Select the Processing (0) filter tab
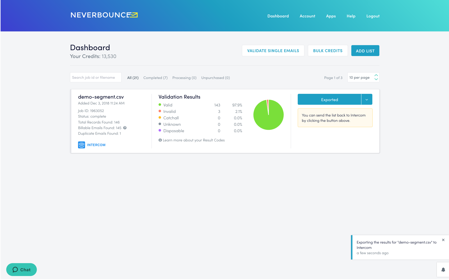Viewport: 449px width, 280px height. pyautogui.click(x=184, y=78)
